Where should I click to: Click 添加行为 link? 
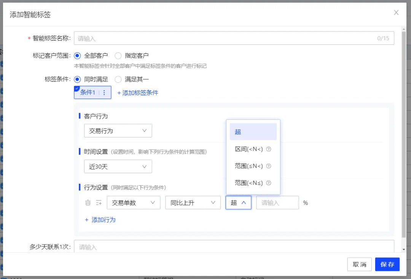pyautogui.click(x=100, y=220)
